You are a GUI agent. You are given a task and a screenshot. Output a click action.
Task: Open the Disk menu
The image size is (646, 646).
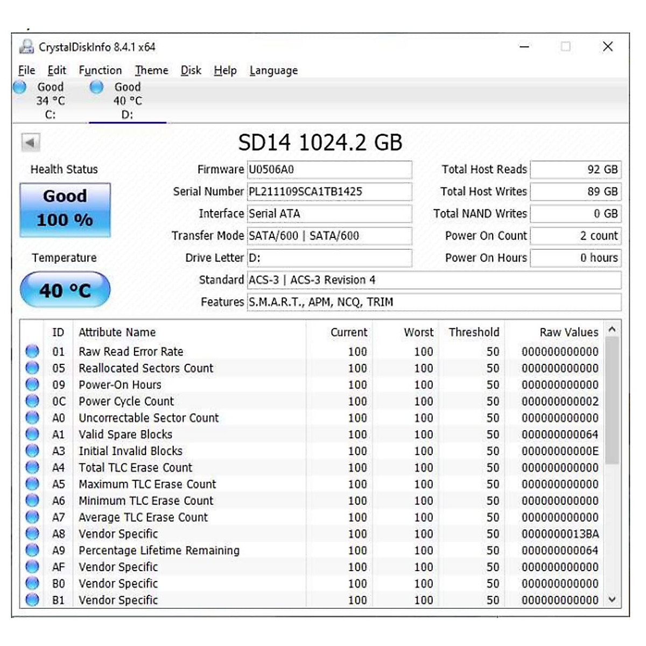(x=190, y=70)
